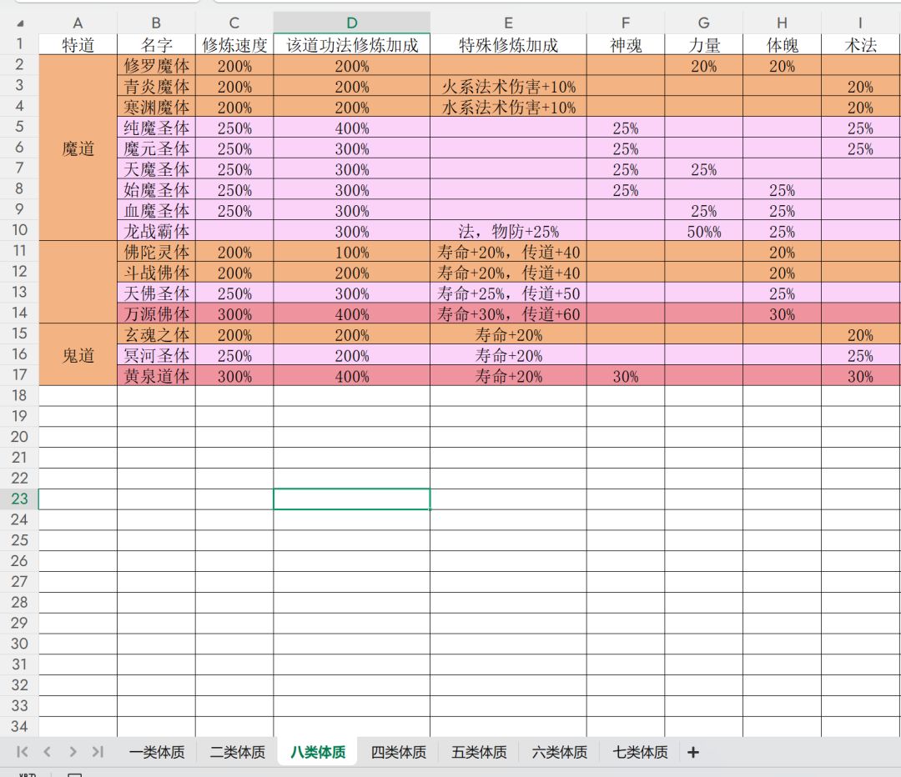Go to first sheet navigation arrow
The image size is (901, 777).
tap(23, 752)
